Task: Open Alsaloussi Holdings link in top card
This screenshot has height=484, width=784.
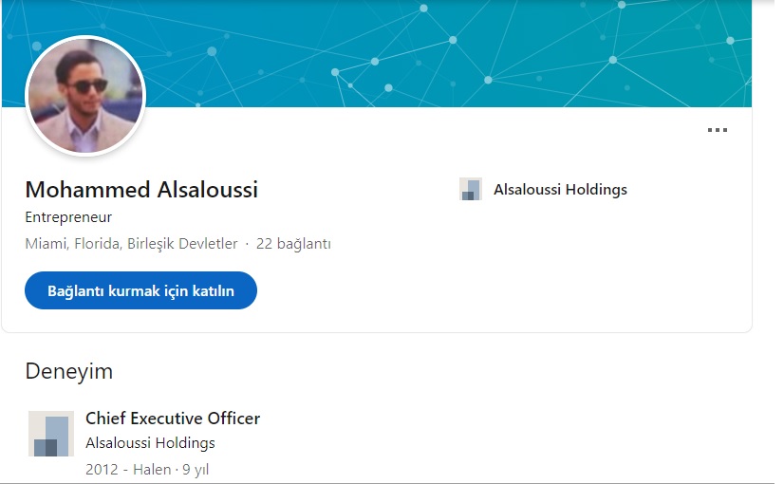Action: [x=560, y=190]
